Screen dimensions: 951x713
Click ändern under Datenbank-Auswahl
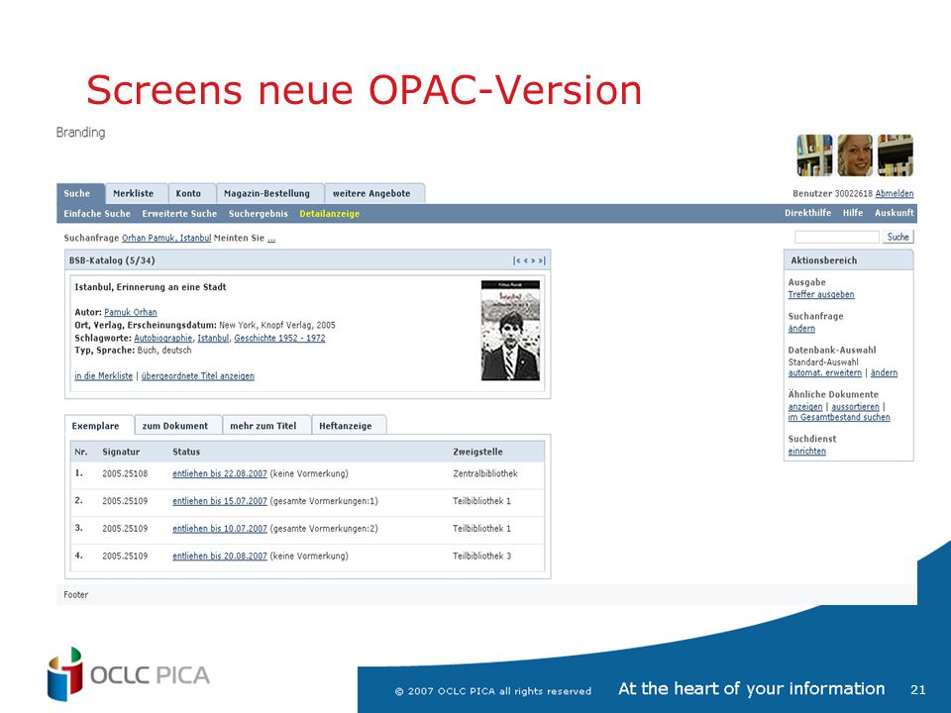[885, 373]
